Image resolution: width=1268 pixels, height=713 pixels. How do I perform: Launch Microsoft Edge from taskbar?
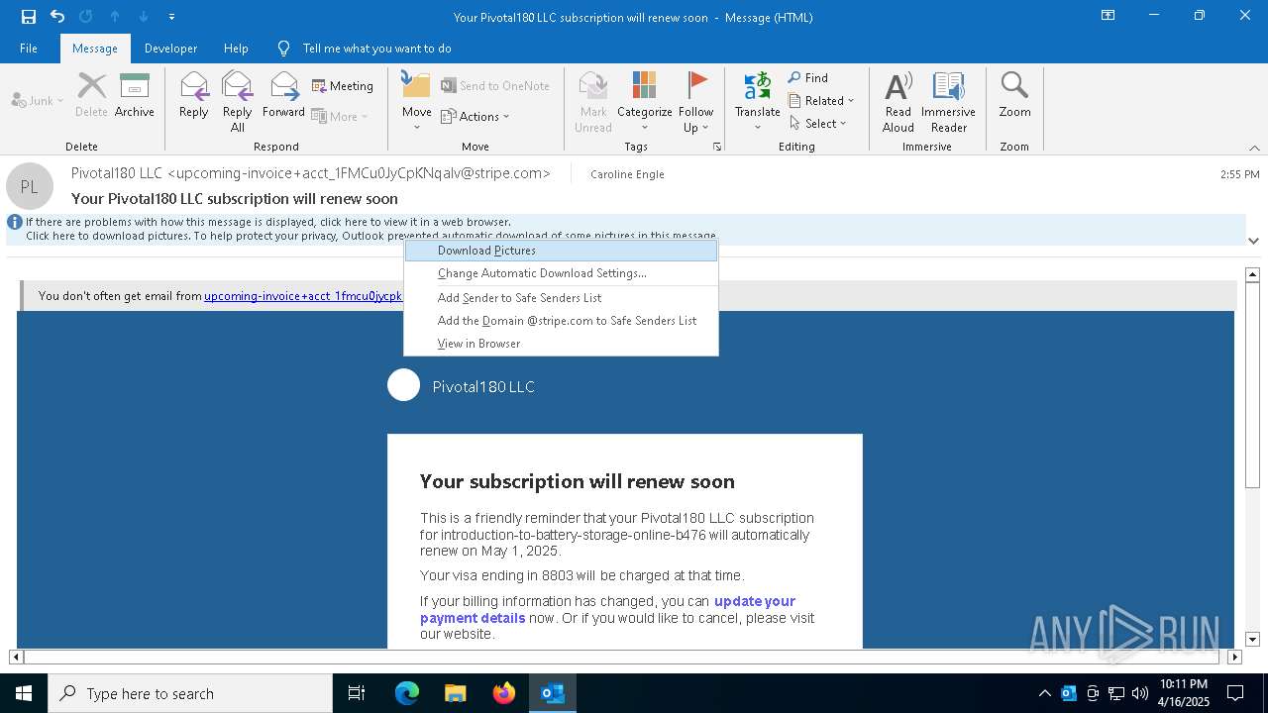pyautogui.click(x=407, y=693)
